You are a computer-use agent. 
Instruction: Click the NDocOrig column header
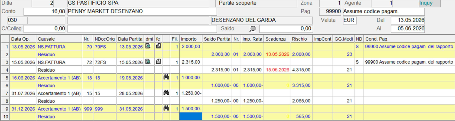[105, 39]
